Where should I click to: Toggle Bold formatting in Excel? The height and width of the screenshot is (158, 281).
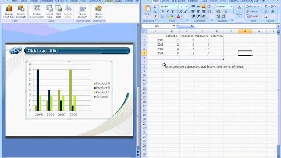(162, 11)
